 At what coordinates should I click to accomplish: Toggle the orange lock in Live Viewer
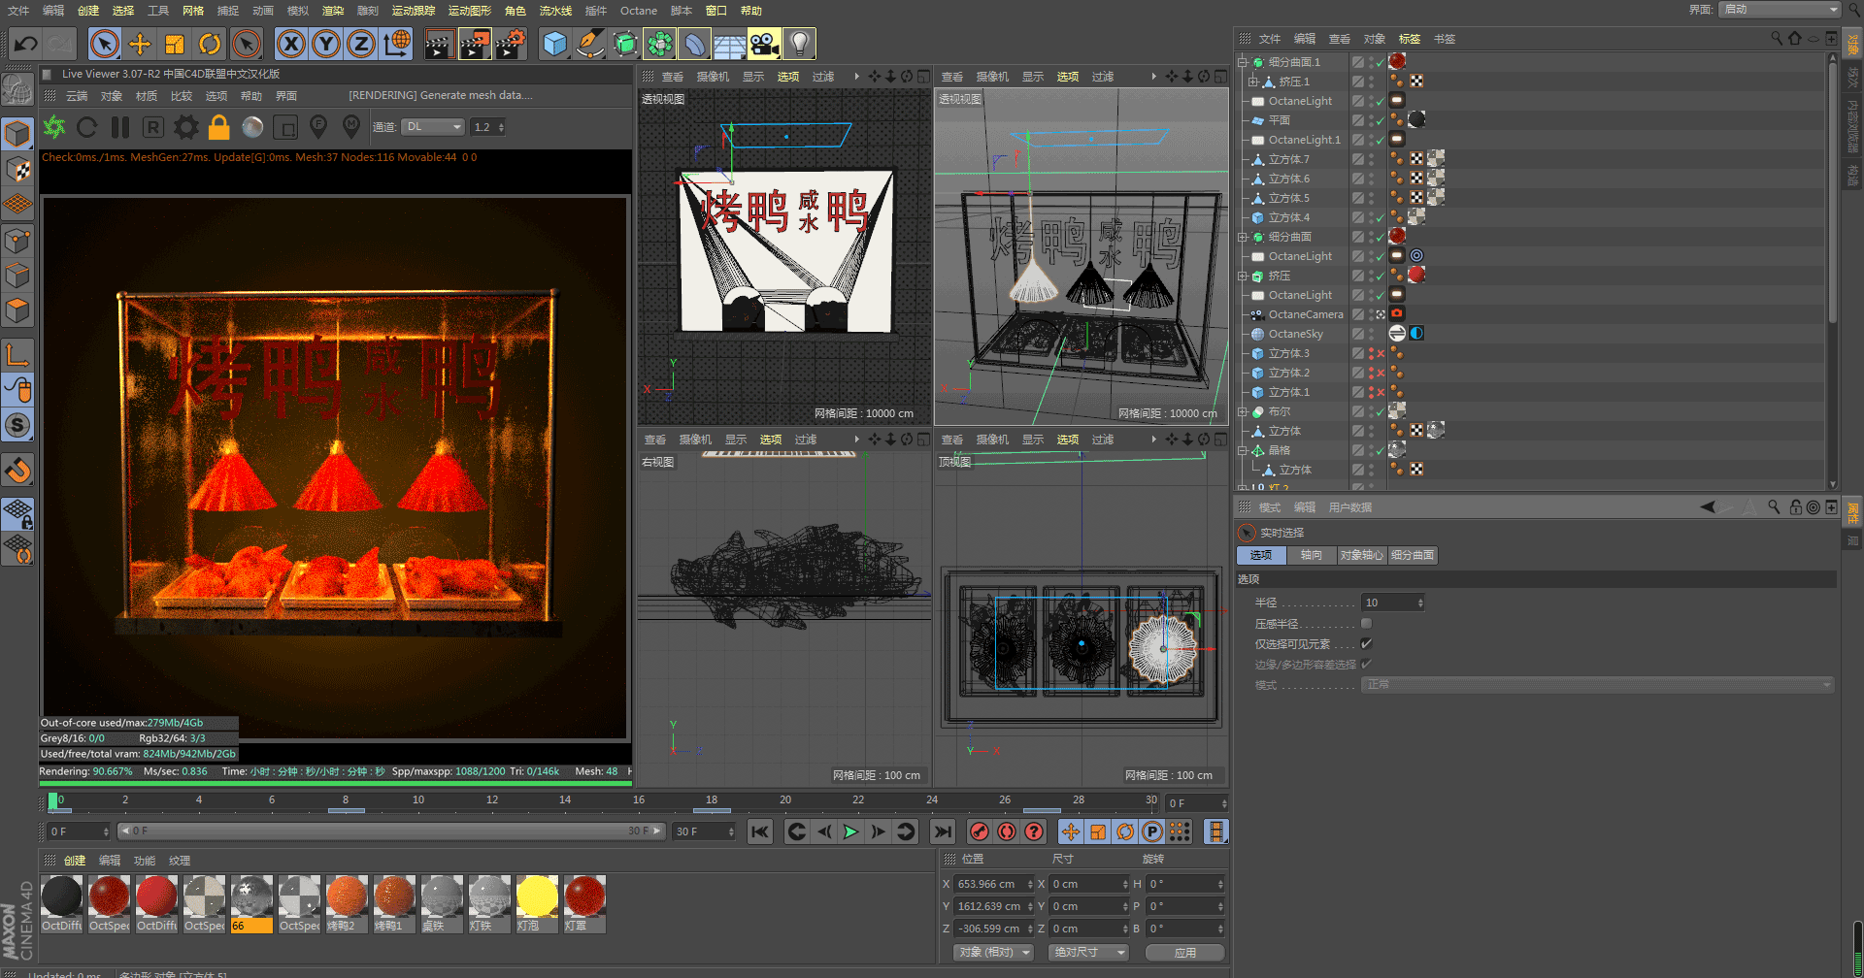tap(219, 127)
